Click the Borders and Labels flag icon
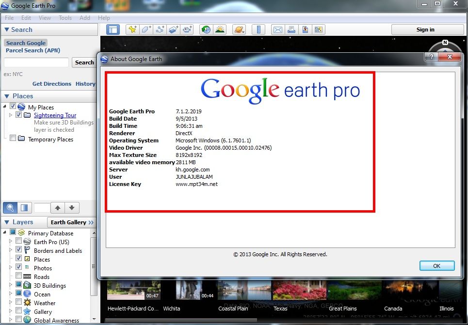The width and height of the screenshot is (468, 325). [27, 250]
